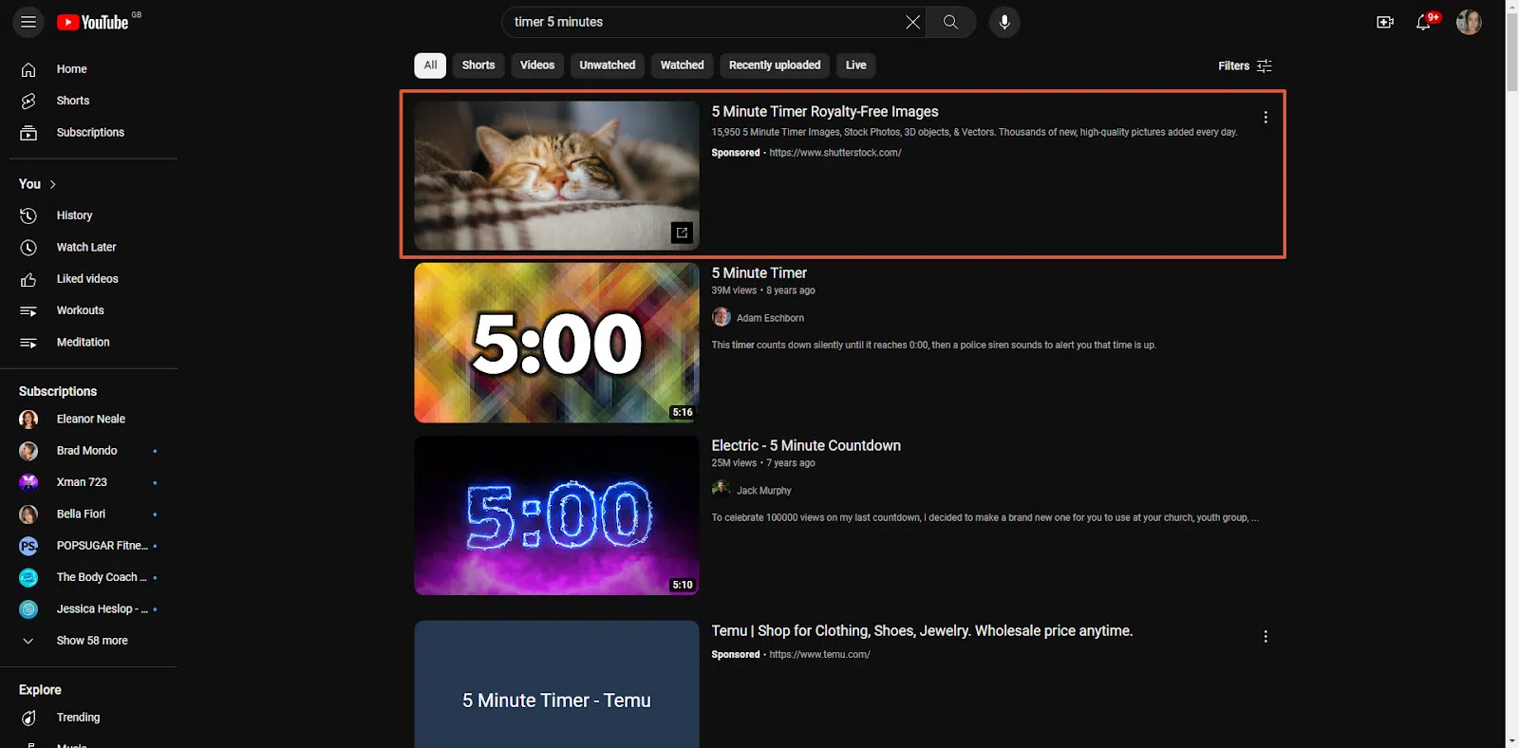Select Recently uploaded filter chip
The width and height of the screenshot is (1519, 748).
775,65
